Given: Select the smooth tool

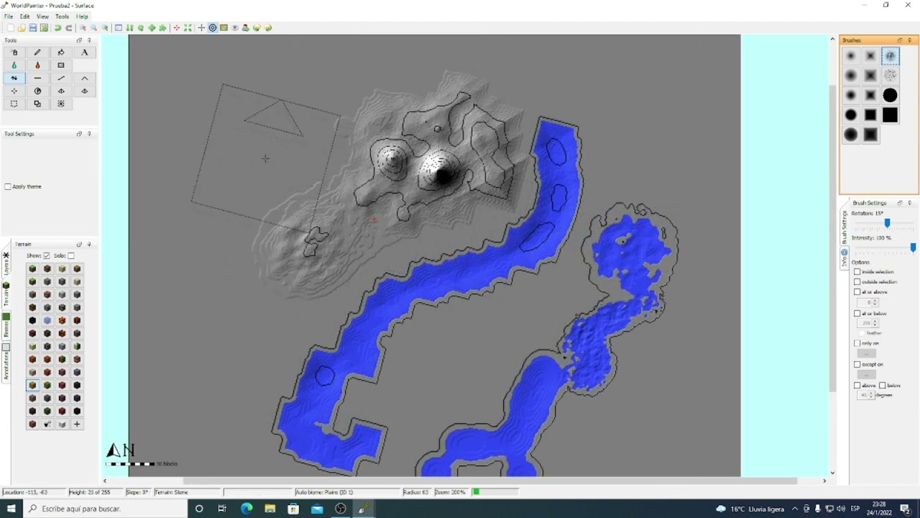Looking at the screenshot, I should pos(61,78).
